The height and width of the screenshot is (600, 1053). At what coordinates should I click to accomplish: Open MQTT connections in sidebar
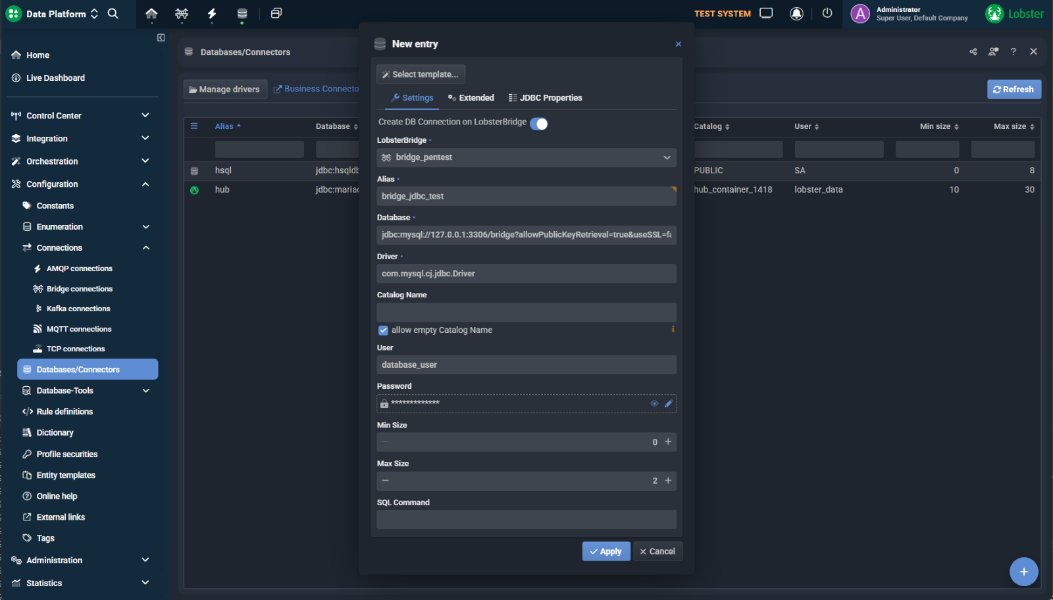click(x=79, y=329)
